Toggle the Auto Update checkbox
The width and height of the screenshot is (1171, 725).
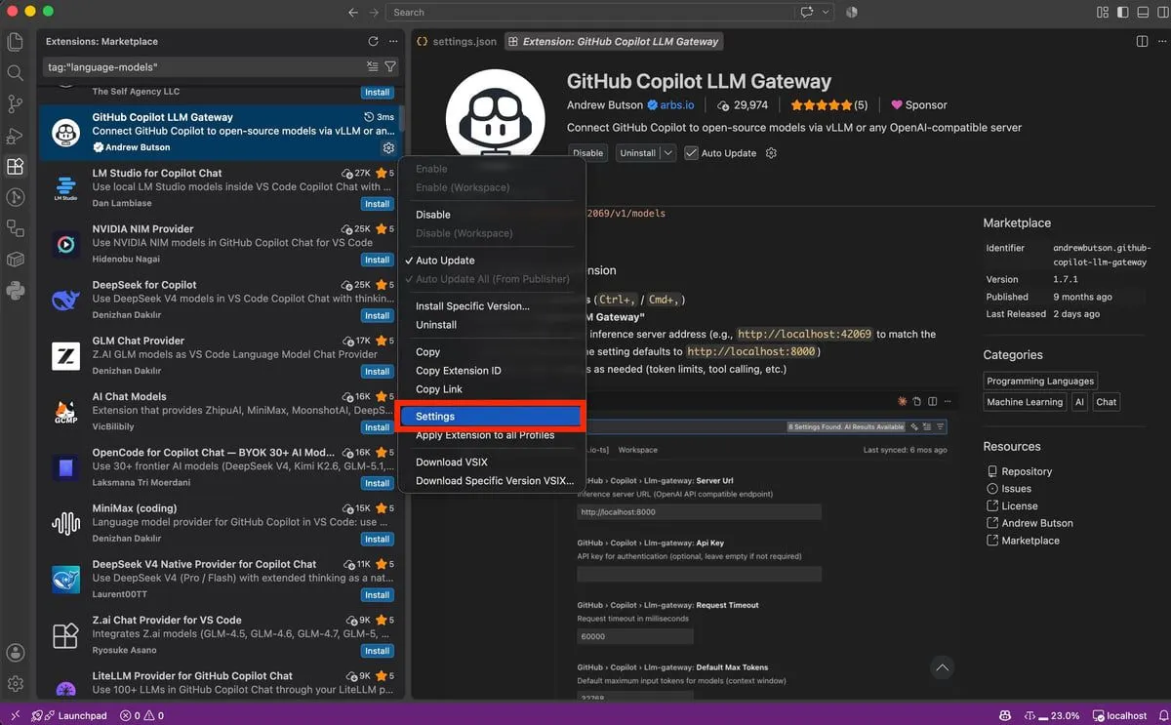tap(692, 153)
